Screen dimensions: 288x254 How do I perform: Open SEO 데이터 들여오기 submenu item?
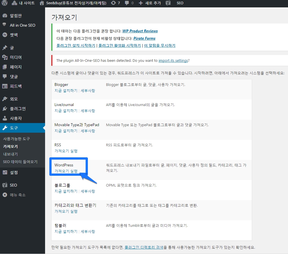[20, 162]
